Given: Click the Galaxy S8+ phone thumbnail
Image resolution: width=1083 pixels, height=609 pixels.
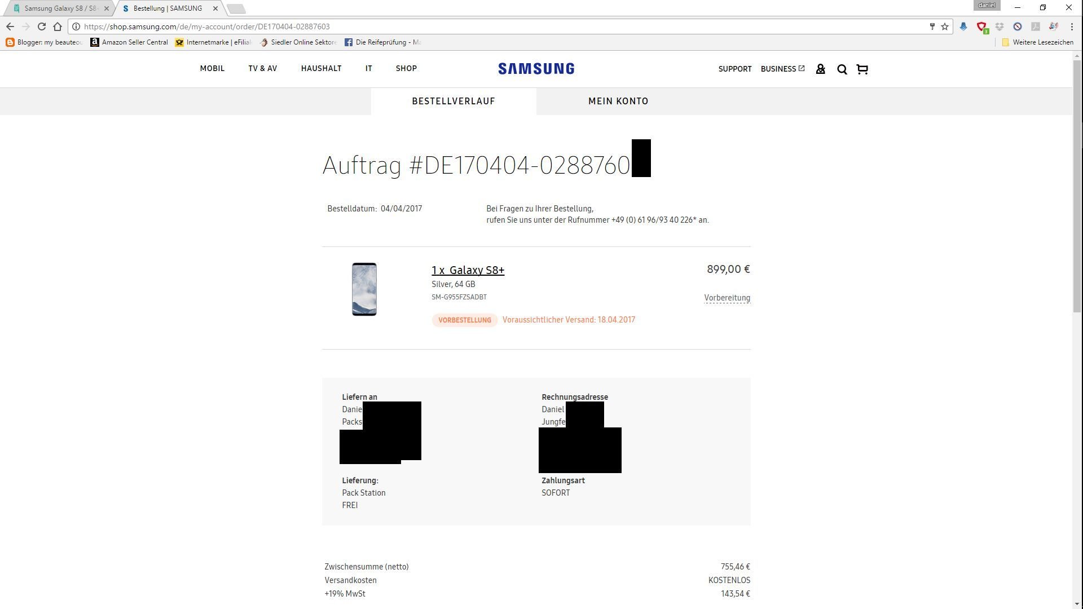Looking at the screenshot, I should [364, 289].
